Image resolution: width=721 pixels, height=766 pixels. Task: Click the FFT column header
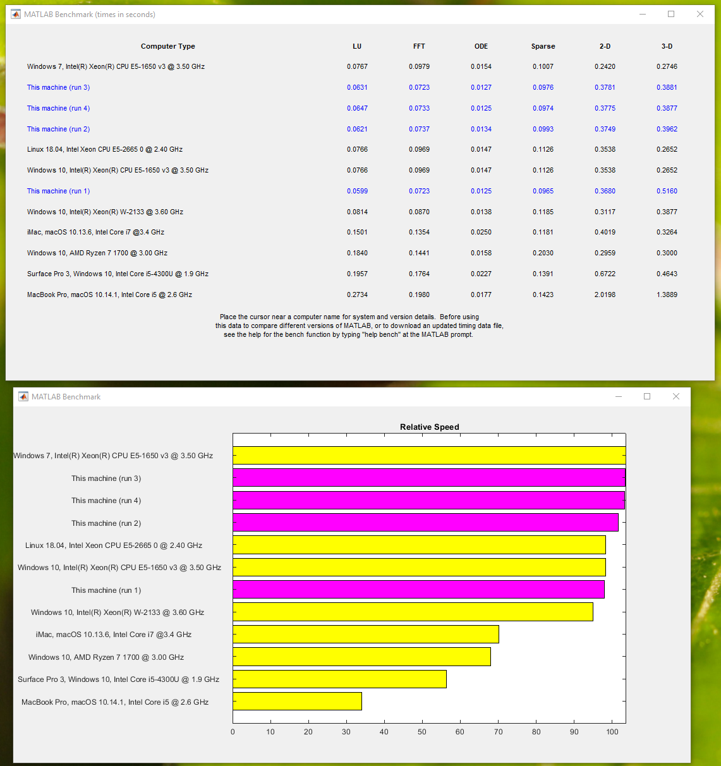(x=419, y=46)
